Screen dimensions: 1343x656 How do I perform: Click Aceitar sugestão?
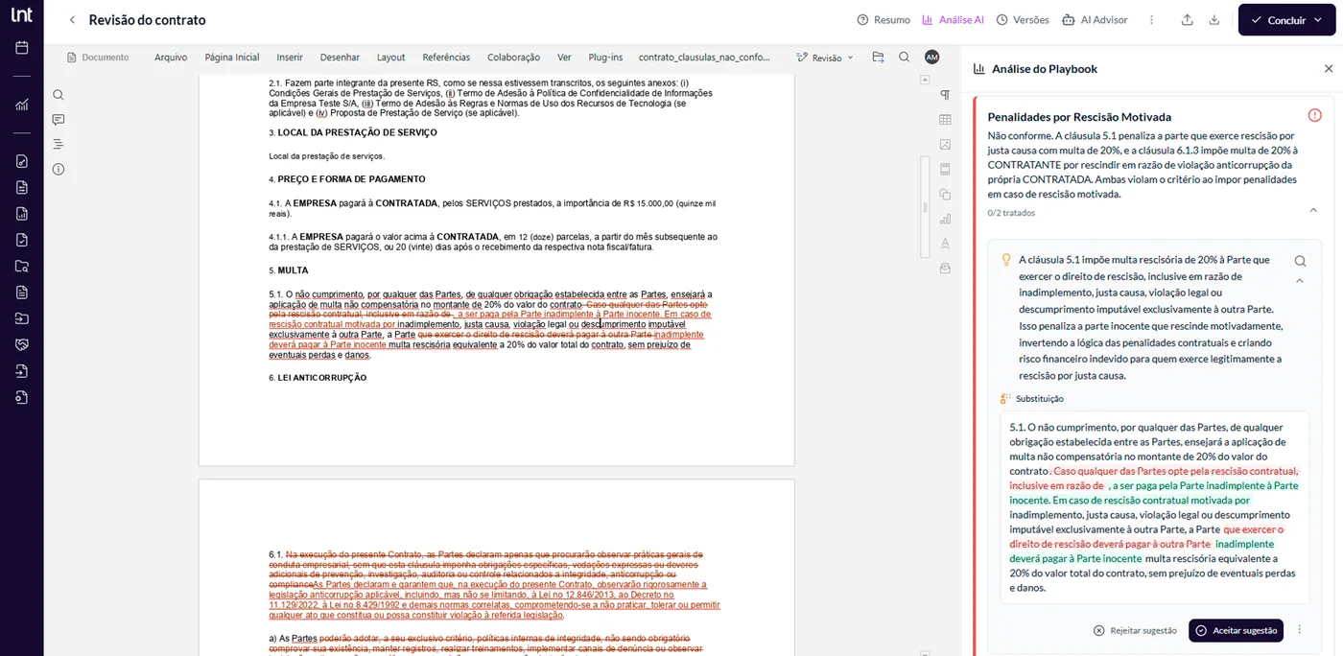click(x=1236, y=630)
